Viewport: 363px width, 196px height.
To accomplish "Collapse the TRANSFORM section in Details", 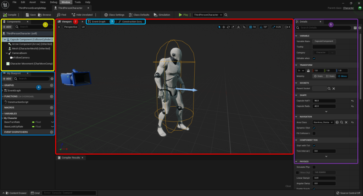I will coord(296,65).
